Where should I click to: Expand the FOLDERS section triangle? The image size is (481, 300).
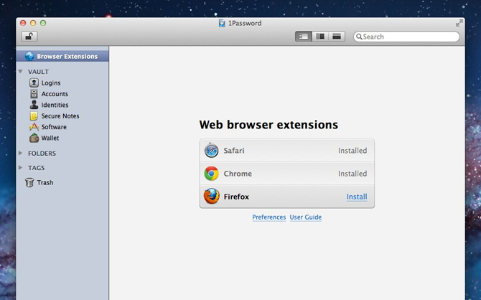(x=21, y=153)
